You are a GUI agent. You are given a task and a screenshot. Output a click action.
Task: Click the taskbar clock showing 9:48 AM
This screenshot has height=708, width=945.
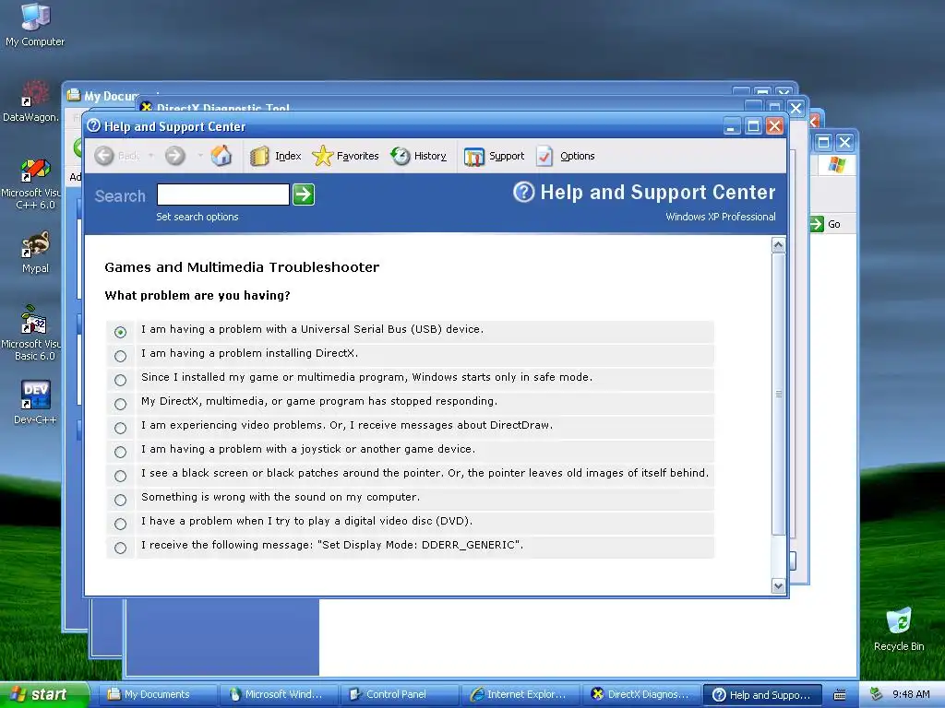[911, 694]
